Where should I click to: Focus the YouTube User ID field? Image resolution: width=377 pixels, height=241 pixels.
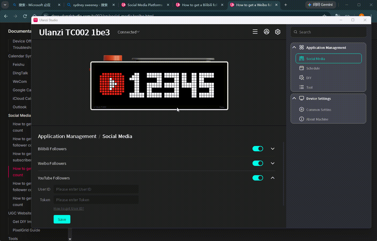[96, 189]
